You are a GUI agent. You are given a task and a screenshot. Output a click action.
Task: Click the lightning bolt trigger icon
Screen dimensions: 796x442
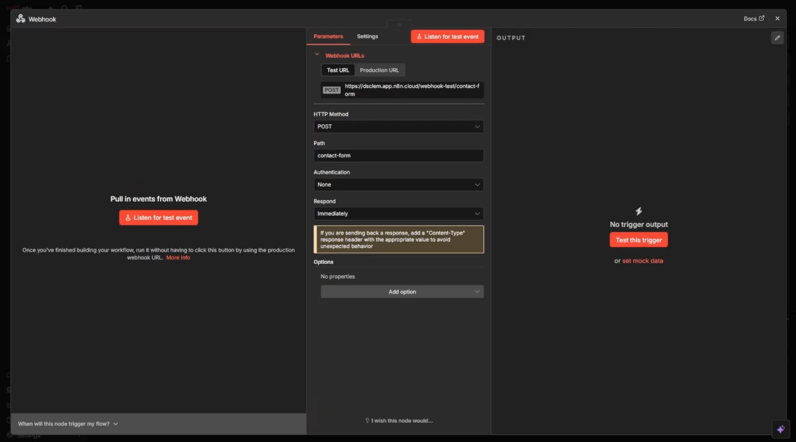(x=639, y=211)
